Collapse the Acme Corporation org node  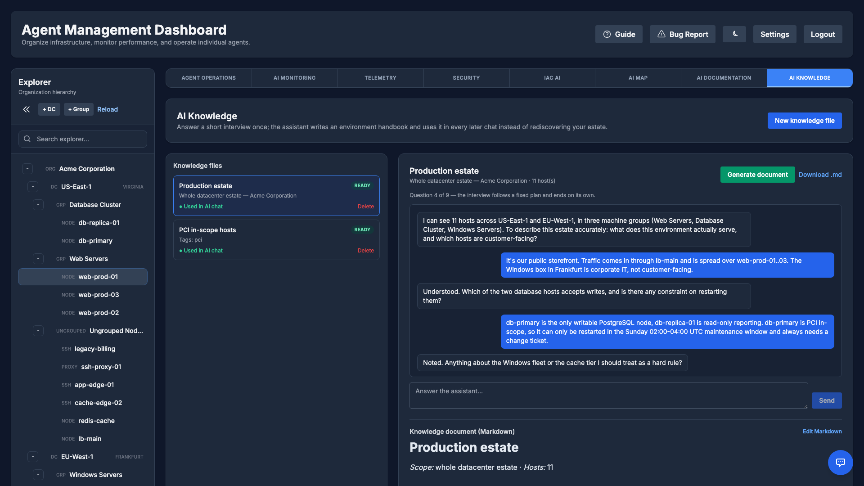point(27,169)
